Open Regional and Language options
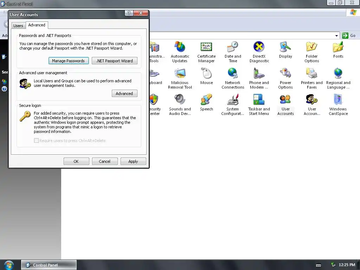Screen dimensions: 360x270 coord(338,78)
